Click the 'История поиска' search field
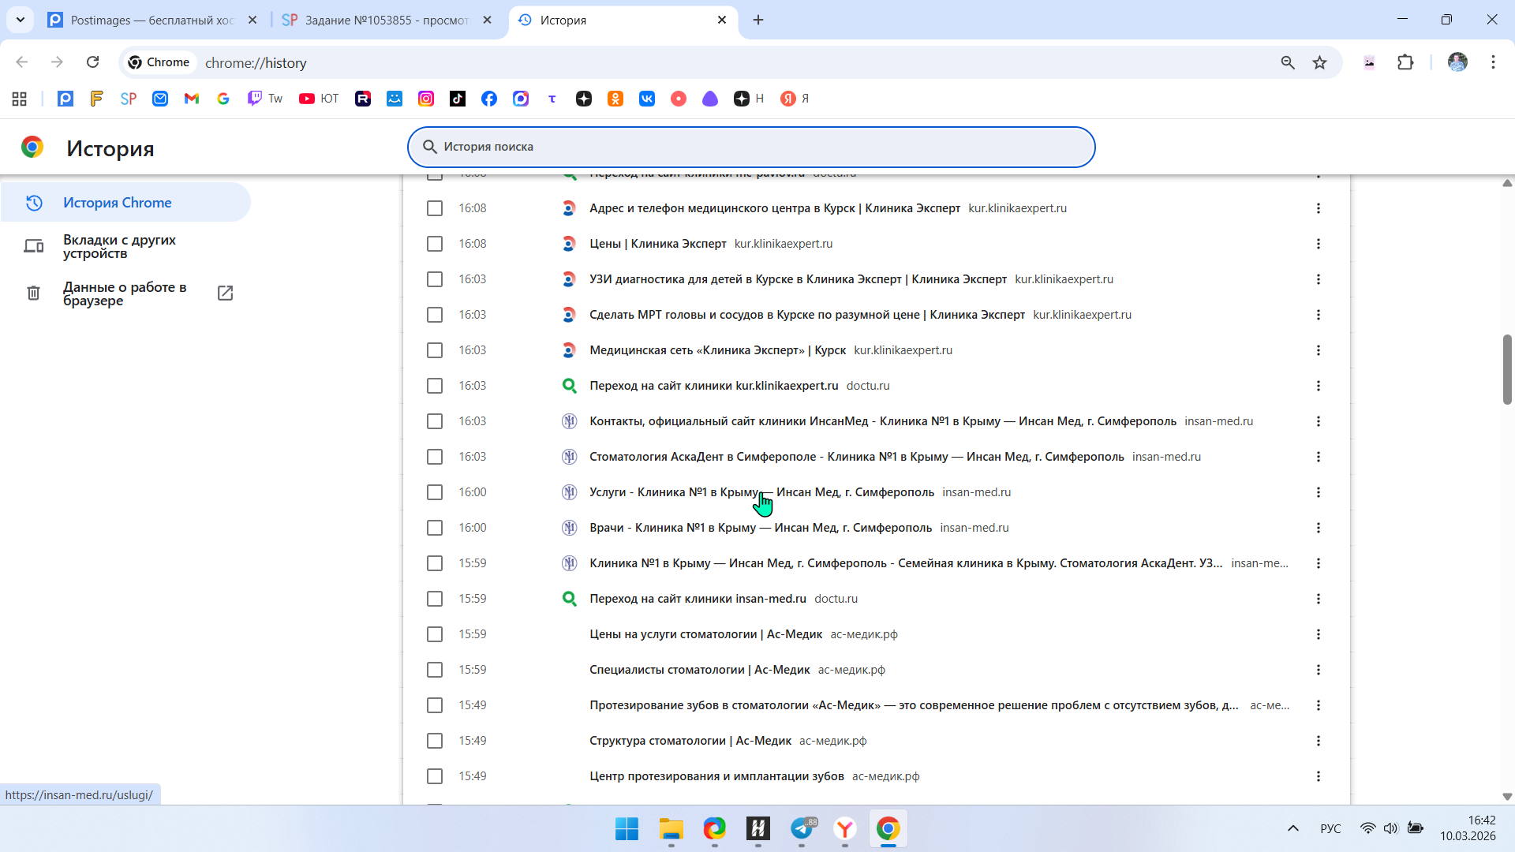 click(x=750, y=147)
